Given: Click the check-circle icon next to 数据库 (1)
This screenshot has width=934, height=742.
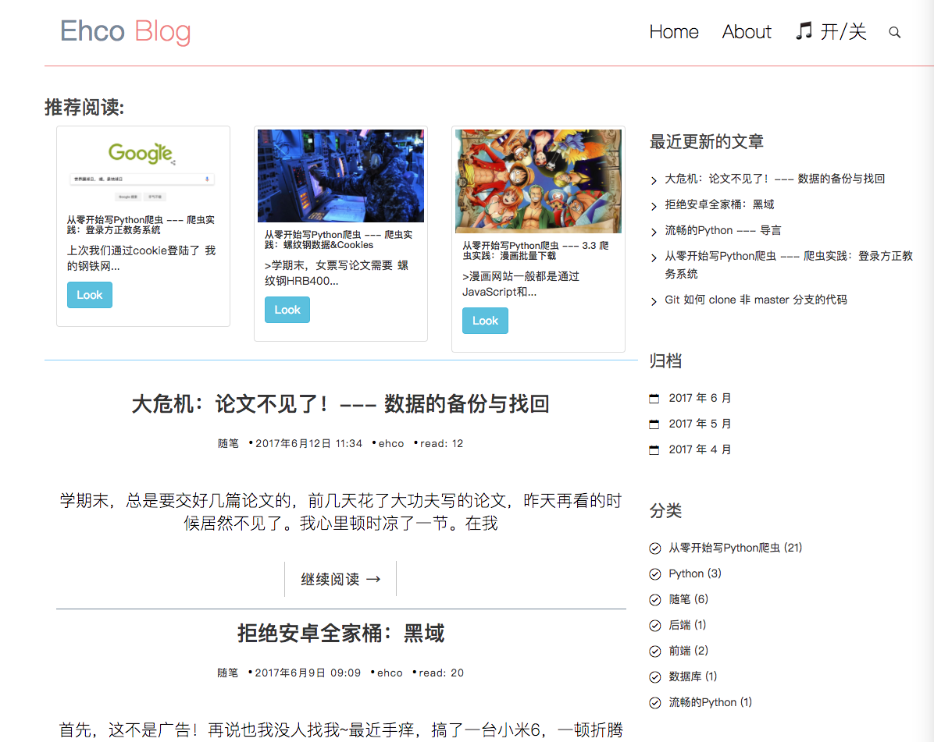Looking at the screenshot, I should coord(654,677).
